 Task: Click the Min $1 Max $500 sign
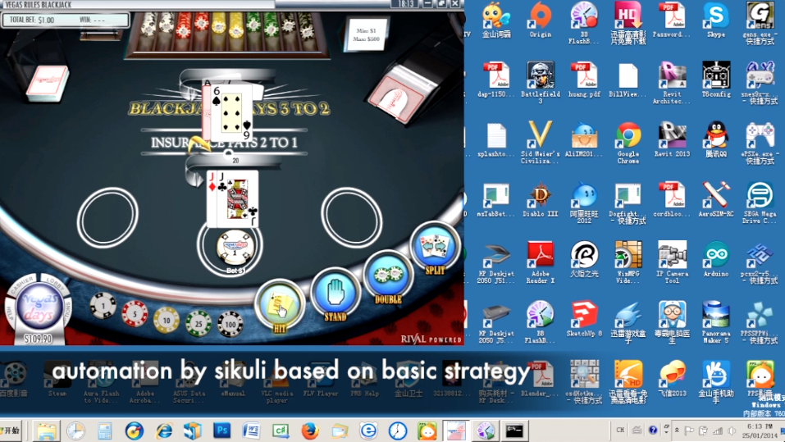point(367,34)
